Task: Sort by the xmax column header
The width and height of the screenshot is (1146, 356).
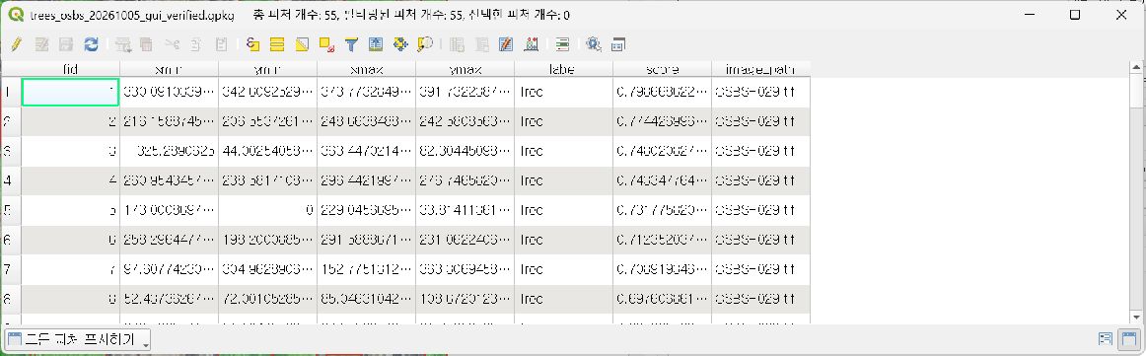Action: pos(366,69)
